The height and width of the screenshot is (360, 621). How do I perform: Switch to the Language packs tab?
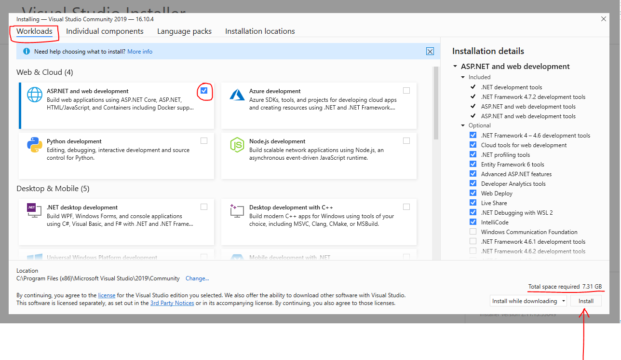(184, 31)
